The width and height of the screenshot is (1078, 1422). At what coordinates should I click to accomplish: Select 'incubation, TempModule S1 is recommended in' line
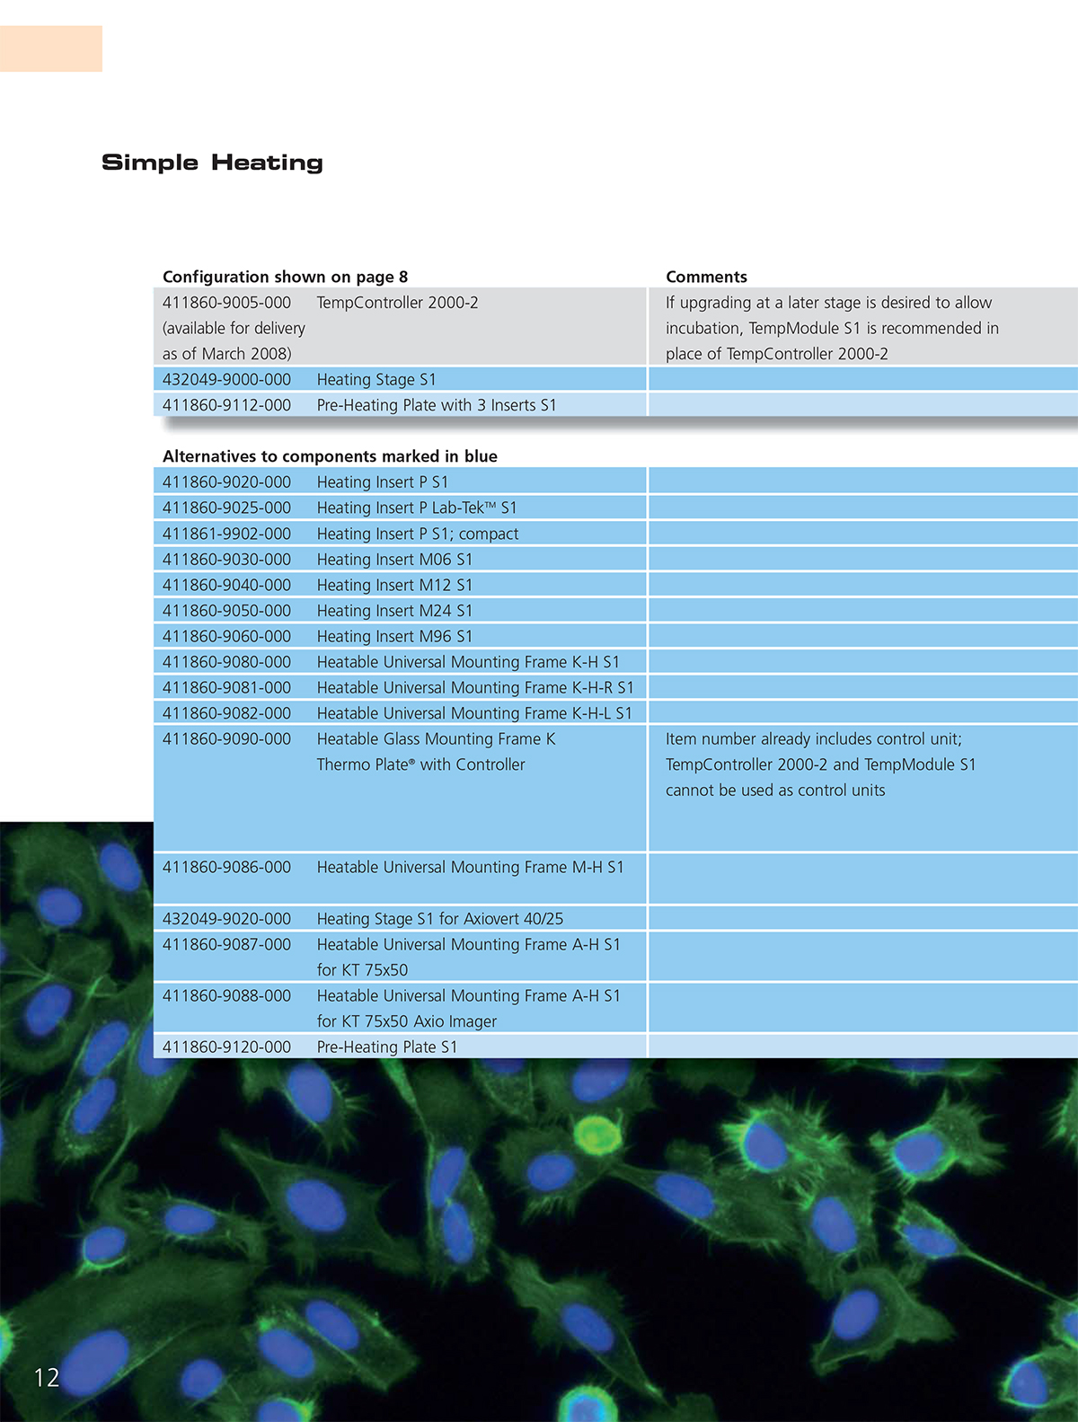(x=832, y=329)
